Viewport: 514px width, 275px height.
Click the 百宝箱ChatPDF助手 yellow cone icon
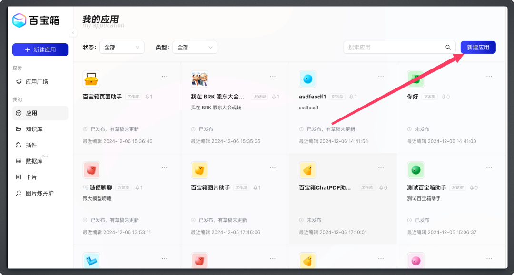click(x=308, y=170)
